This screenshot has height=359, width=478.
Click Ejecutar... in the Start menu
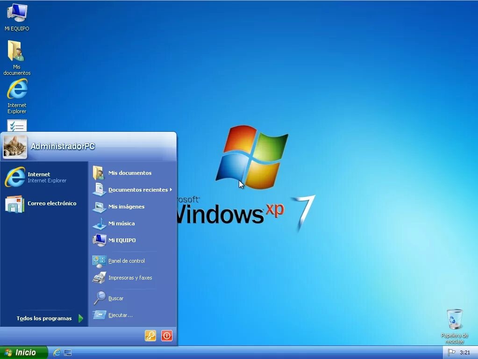click(132, 315)
